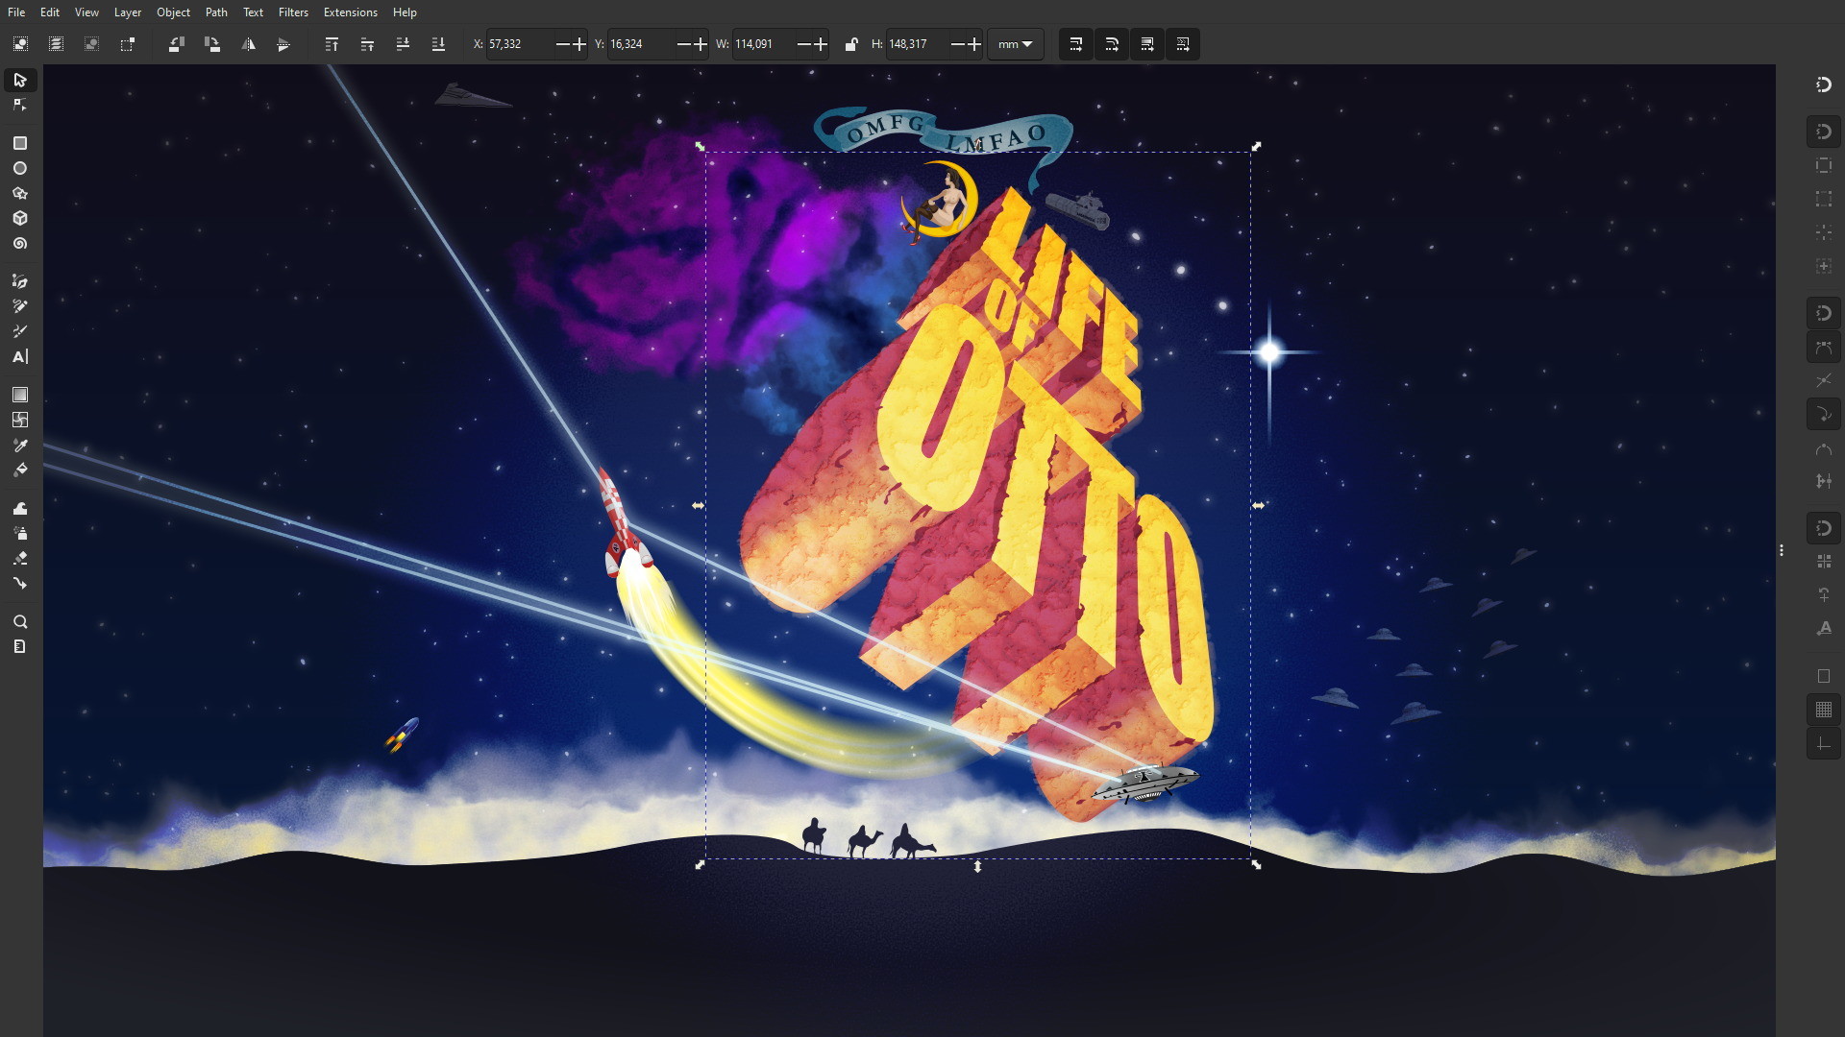The width and height of the screenshot is (1845, 1037).
Task: Open the Zoom tool
Action: (19, 621)
